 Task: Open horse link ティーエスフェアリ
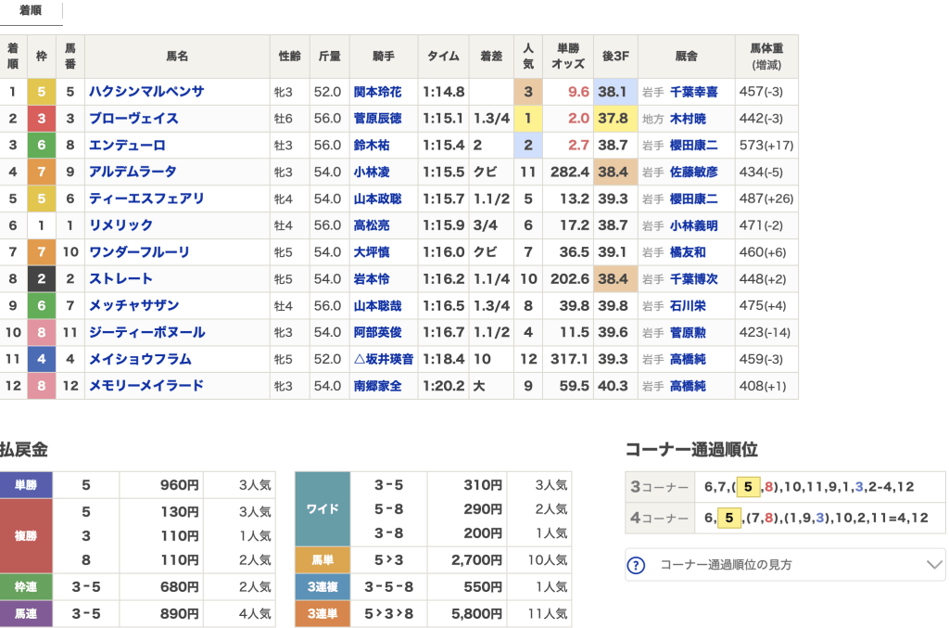pos(147,198)
